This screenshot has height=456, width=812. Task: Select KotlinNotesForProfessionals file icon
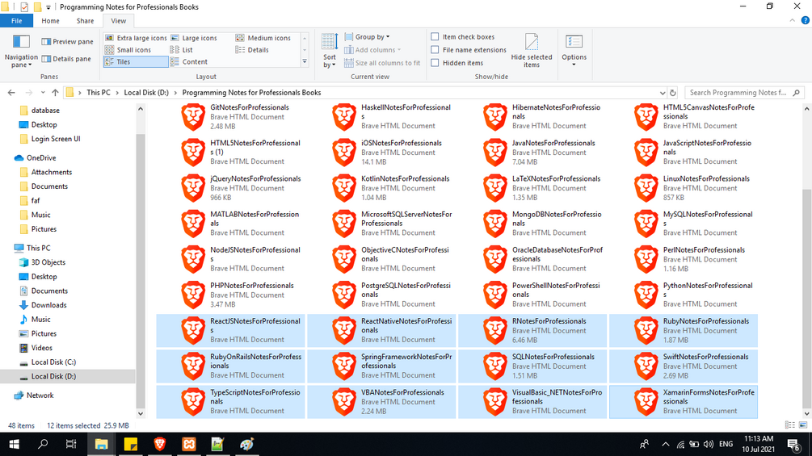coord(344,188)
